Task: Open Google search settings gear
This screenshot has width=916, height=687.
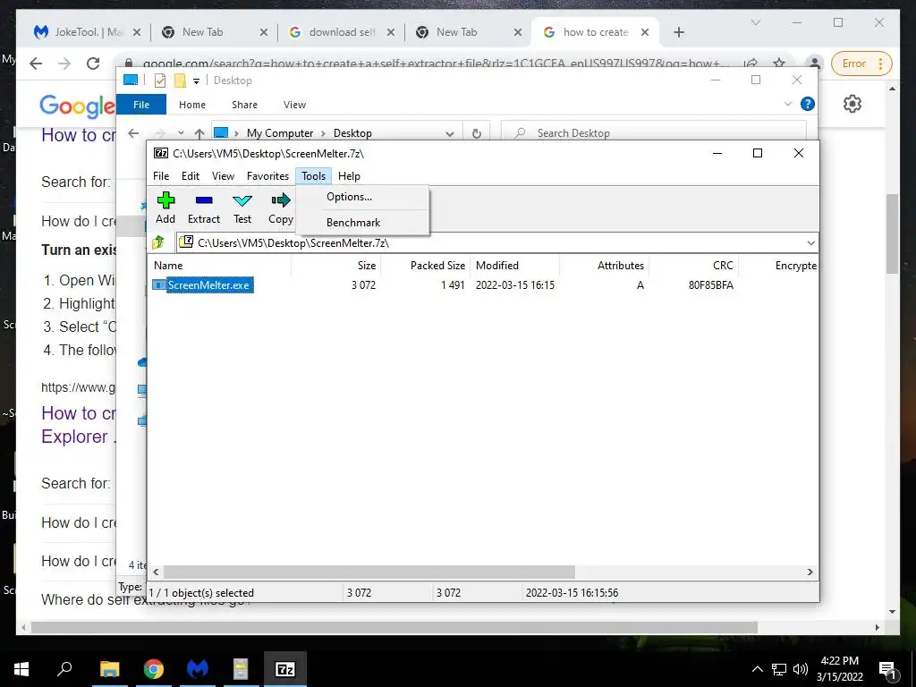Action: point(852,104)
